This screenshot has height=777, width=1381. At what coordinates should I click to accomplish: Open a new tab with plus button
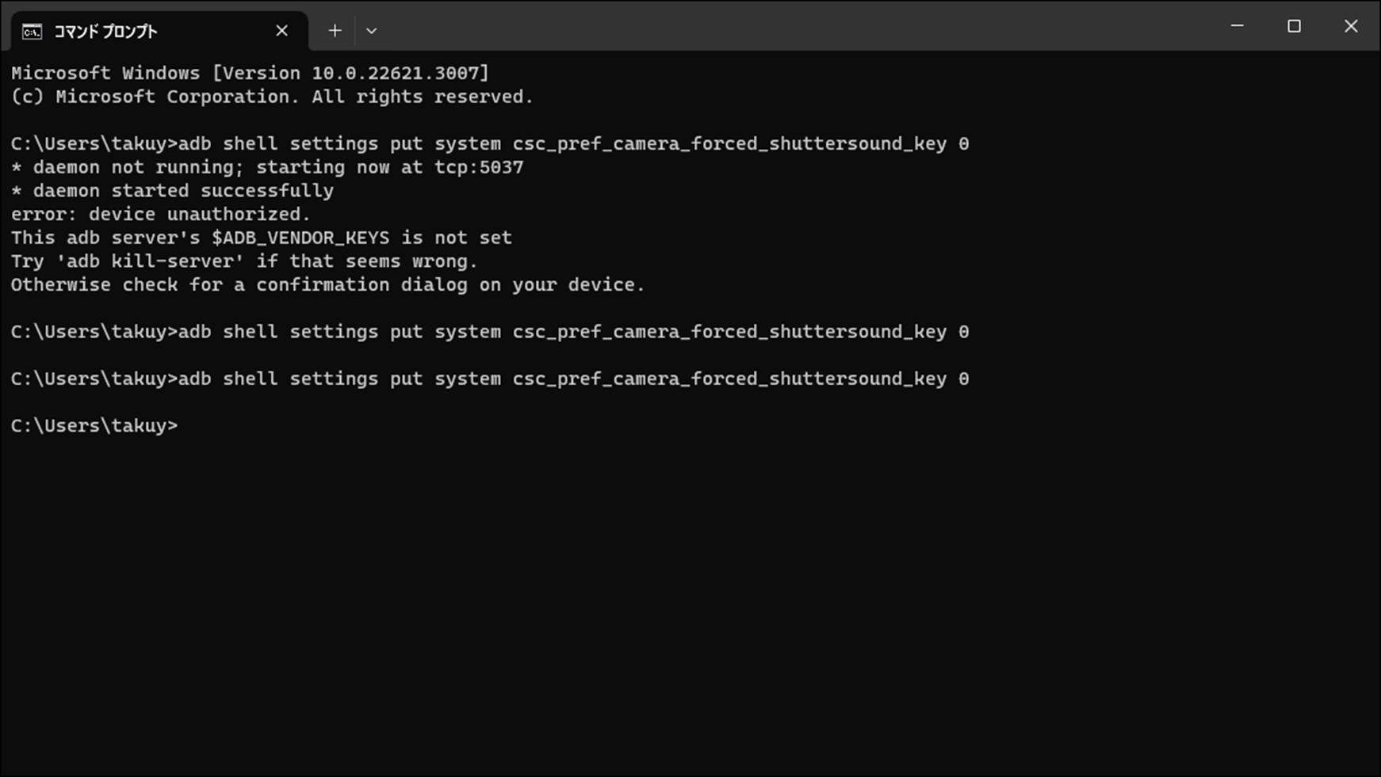(335, 31)
